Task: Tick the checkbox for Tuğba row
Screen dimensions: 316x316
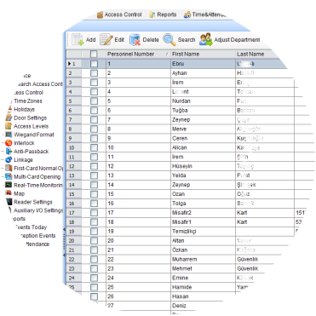Action: pos(94,111)
